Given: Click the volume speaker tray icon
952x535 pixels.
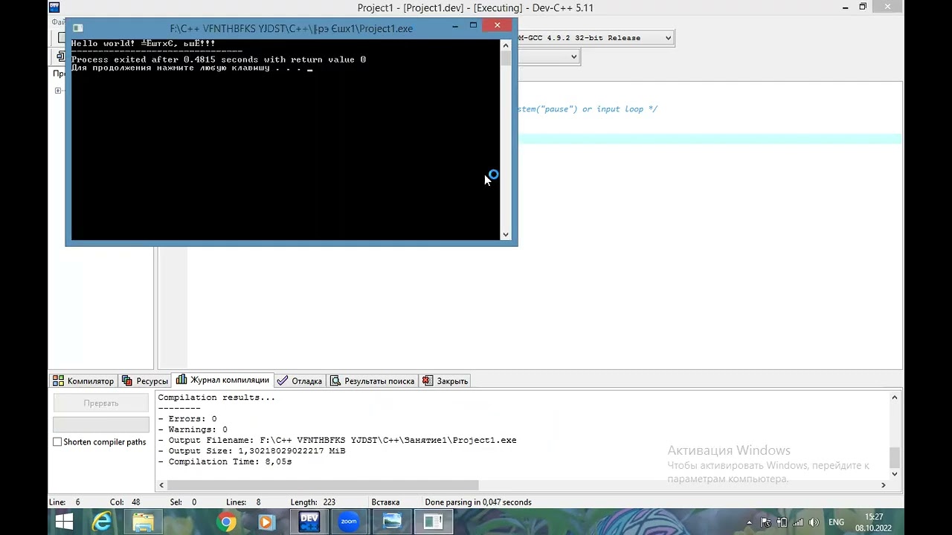Looking at the screenshot, I should point(814,522).
